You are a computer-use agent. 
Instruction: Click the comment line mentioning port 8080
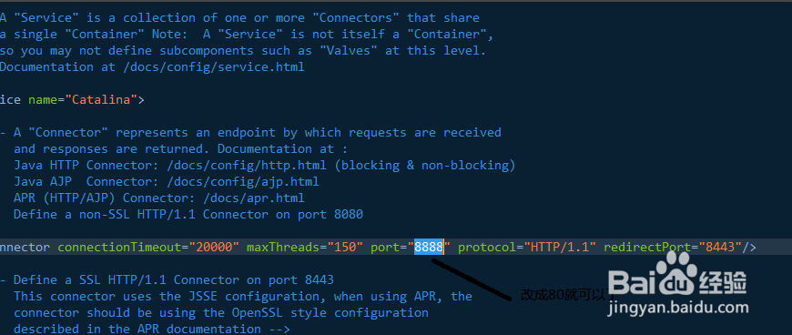pos(188,214)
